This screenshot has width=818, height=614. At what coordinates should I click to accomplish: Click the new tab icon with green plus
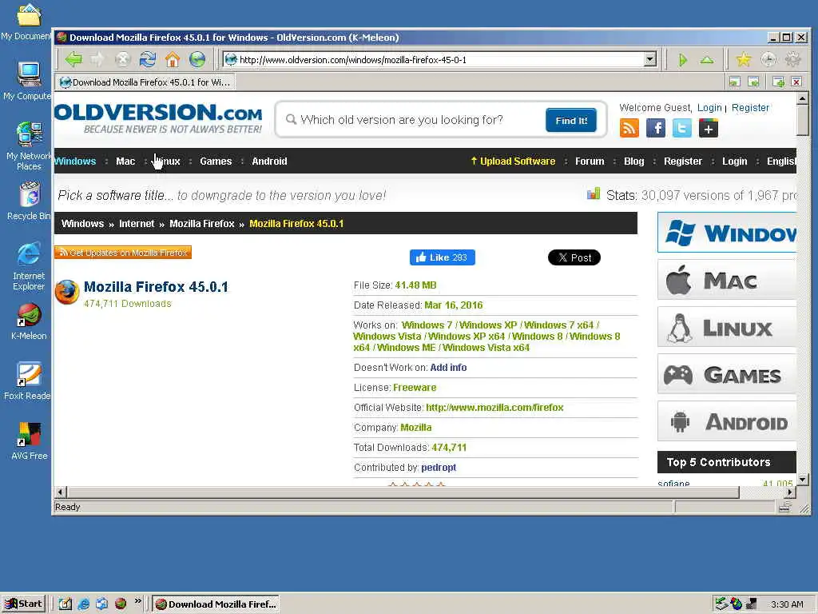(x=778, y=82)
